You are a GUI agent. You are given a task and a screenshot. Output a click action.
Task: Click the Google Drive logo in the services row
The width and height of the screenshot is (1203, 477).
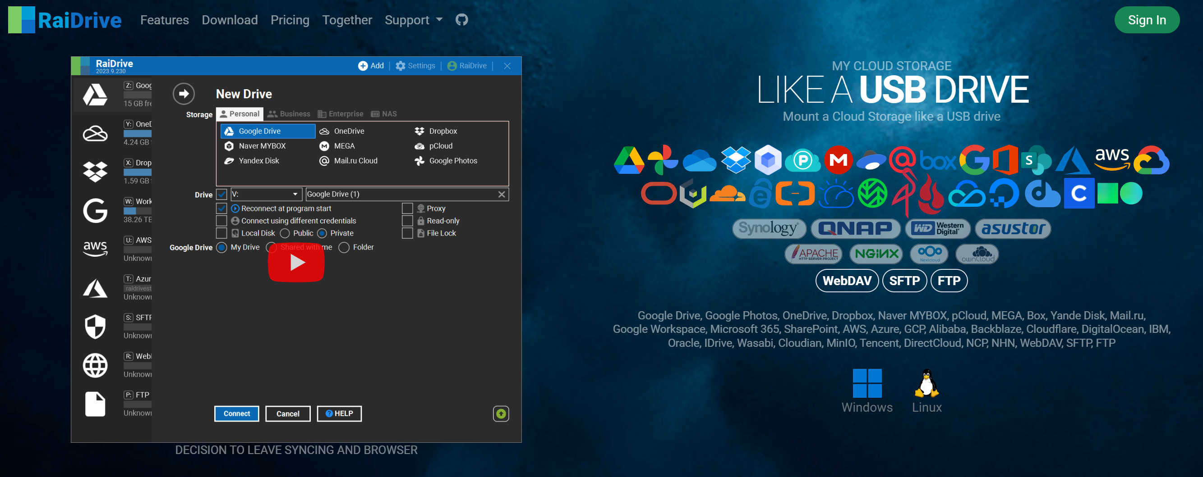pyautogui.click(x=629, y=160)
